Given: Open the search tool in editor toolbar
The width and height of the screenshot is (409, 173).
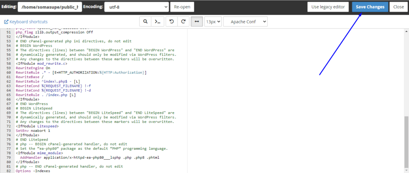Looking at the screenshot, I should point(145,22).
